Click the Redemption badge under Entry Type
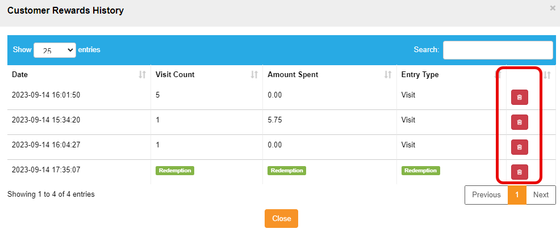Screen dimensions: 560x233 421,170
